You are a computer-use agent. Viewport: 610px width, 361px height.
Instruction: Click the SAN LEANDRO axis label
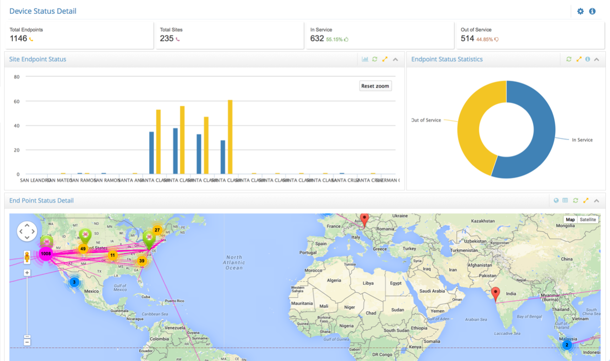coord(35,180)
